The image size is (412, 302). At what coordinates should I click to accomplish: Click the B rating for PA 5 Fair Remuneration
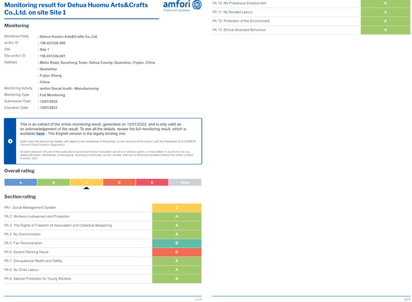point(177,243)
